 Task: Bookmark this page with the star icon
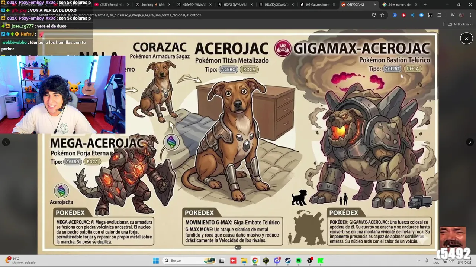click(x=382, y=15)
